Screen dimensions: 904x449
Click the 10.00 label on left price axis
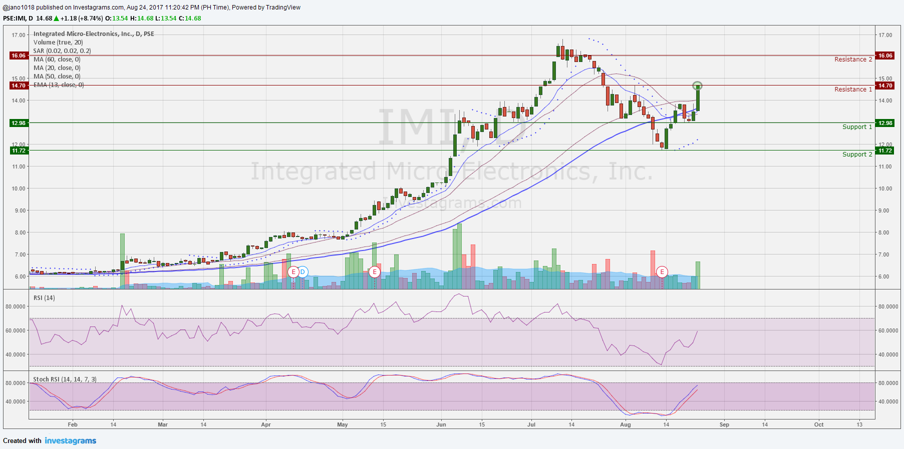coord(19,188)
